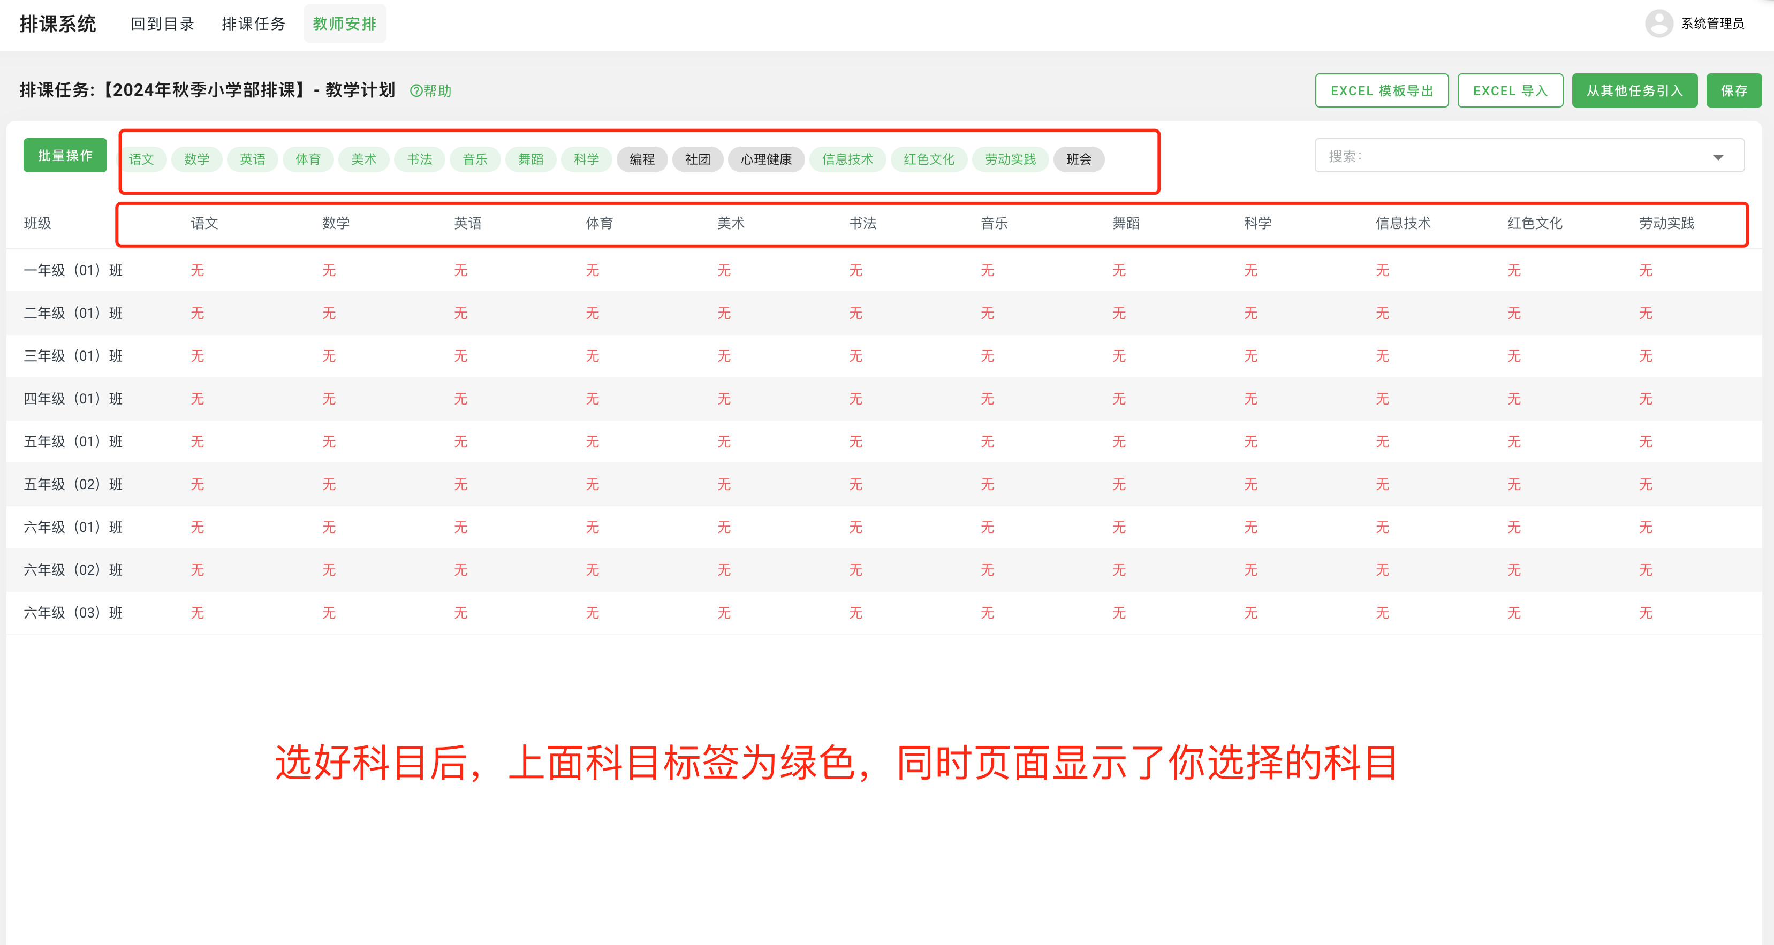
Task: Go to 回到目录 in the navigation
Action: pos(163,22)
